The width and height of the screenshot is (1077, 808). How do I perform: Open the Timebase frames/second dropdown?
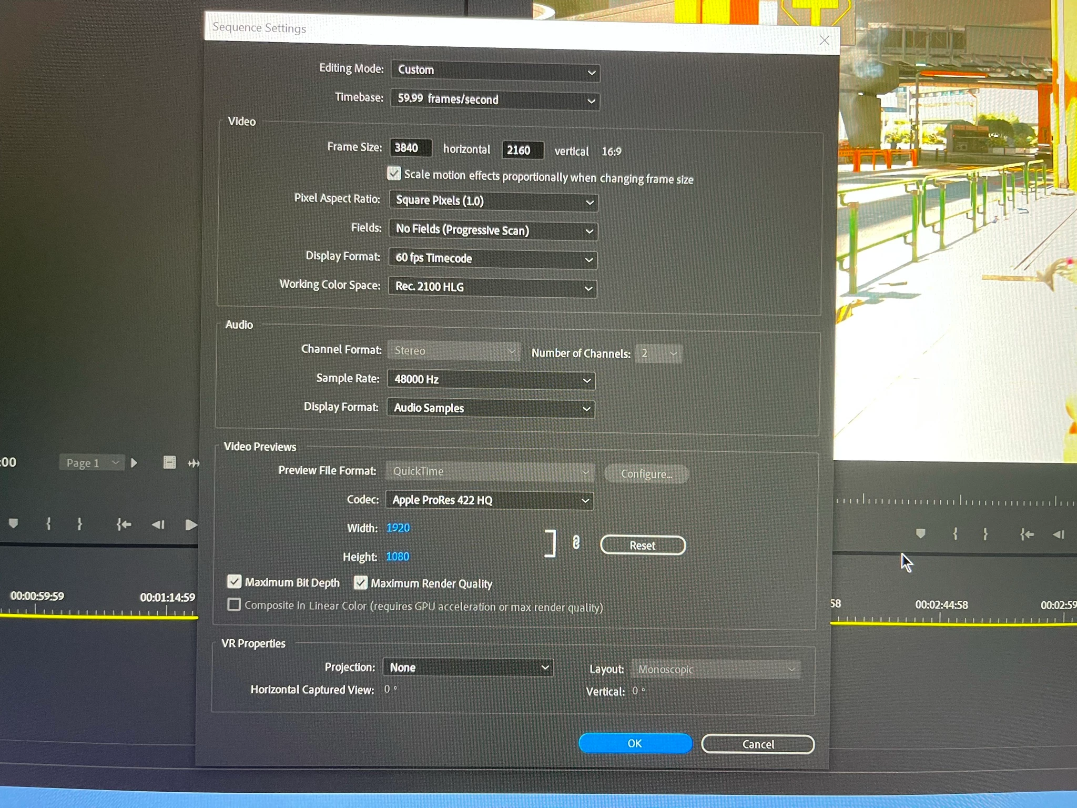point(495,99)
